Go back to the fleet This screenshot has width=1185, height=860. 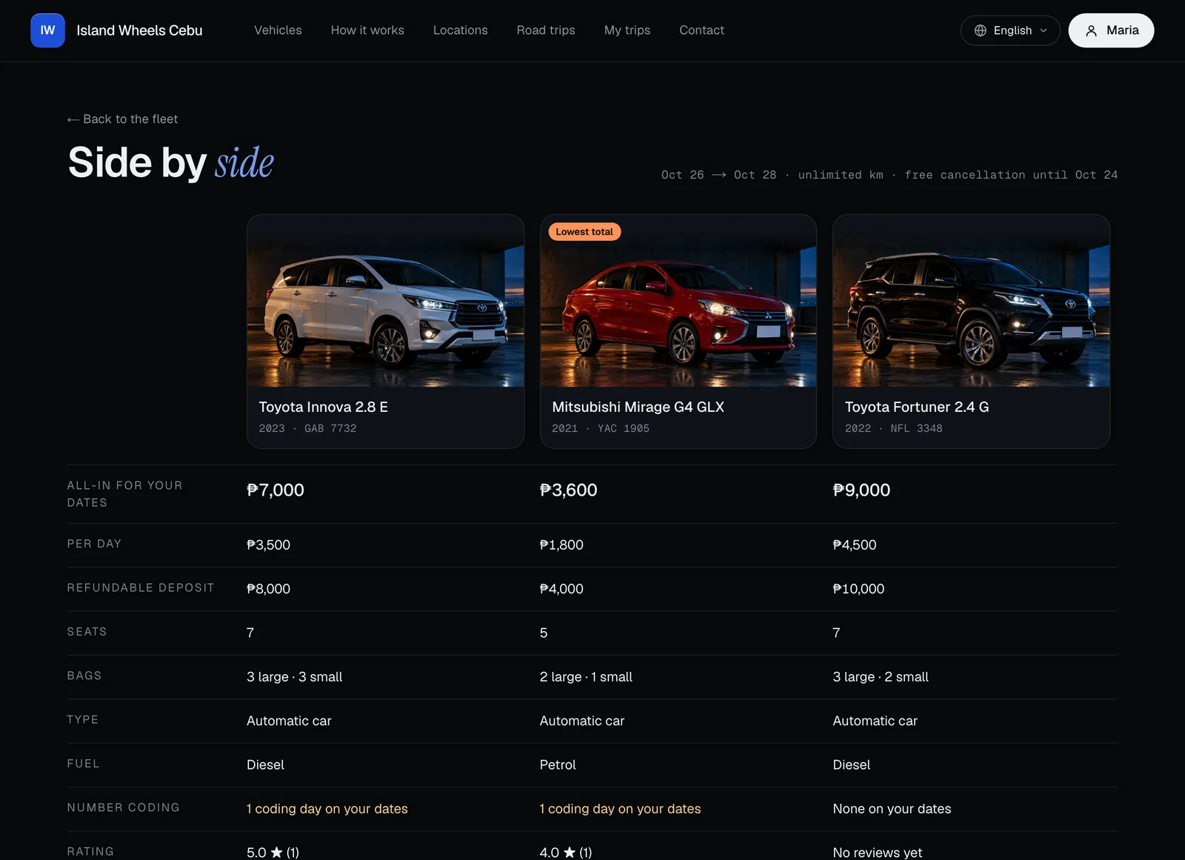(122, 119)
